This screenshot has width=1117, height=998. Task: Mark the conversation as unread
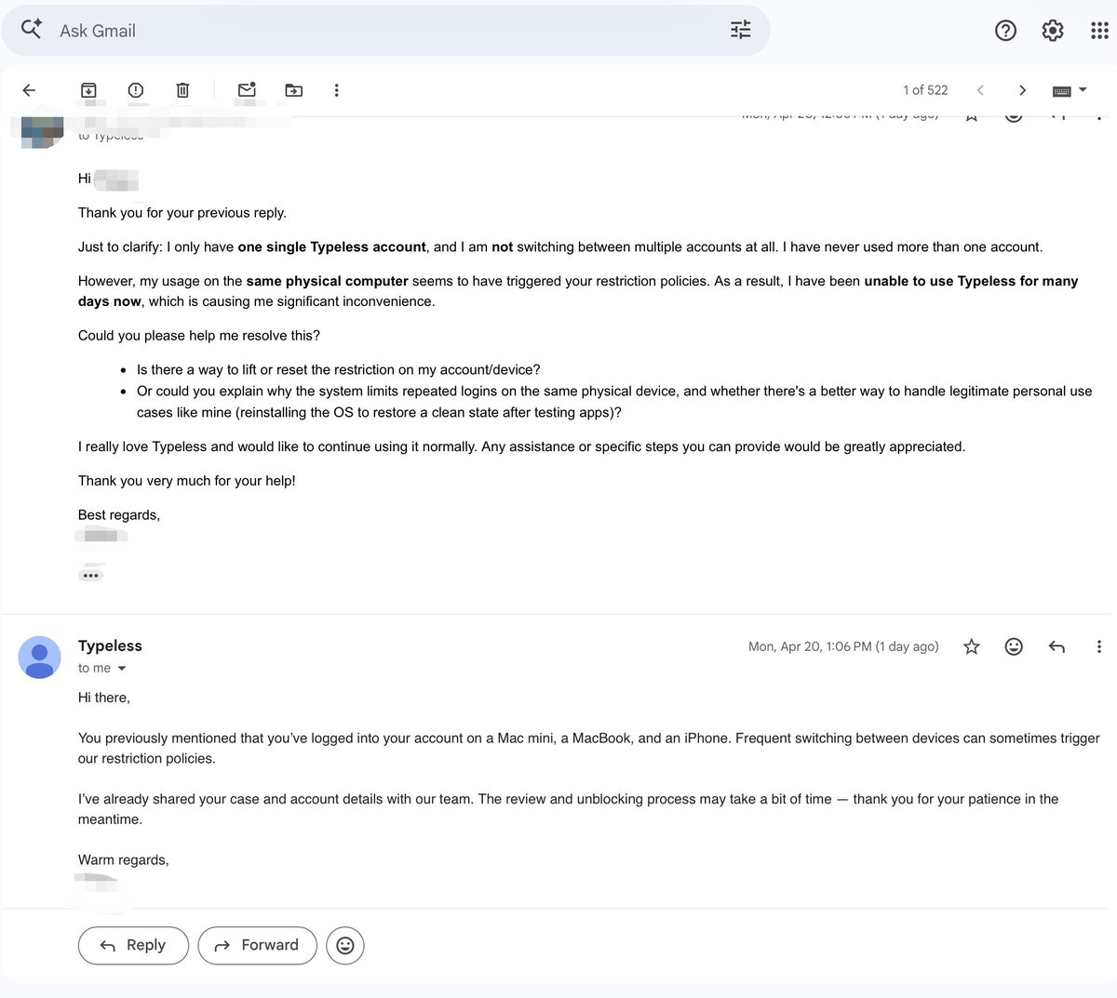[x=247, y=90]
